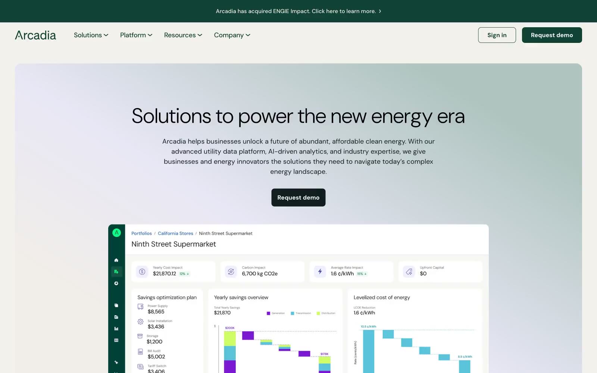Click the purple Generation legend swatch
The image size is (597, 373).
pyautogui.click(x=268, y=313)
